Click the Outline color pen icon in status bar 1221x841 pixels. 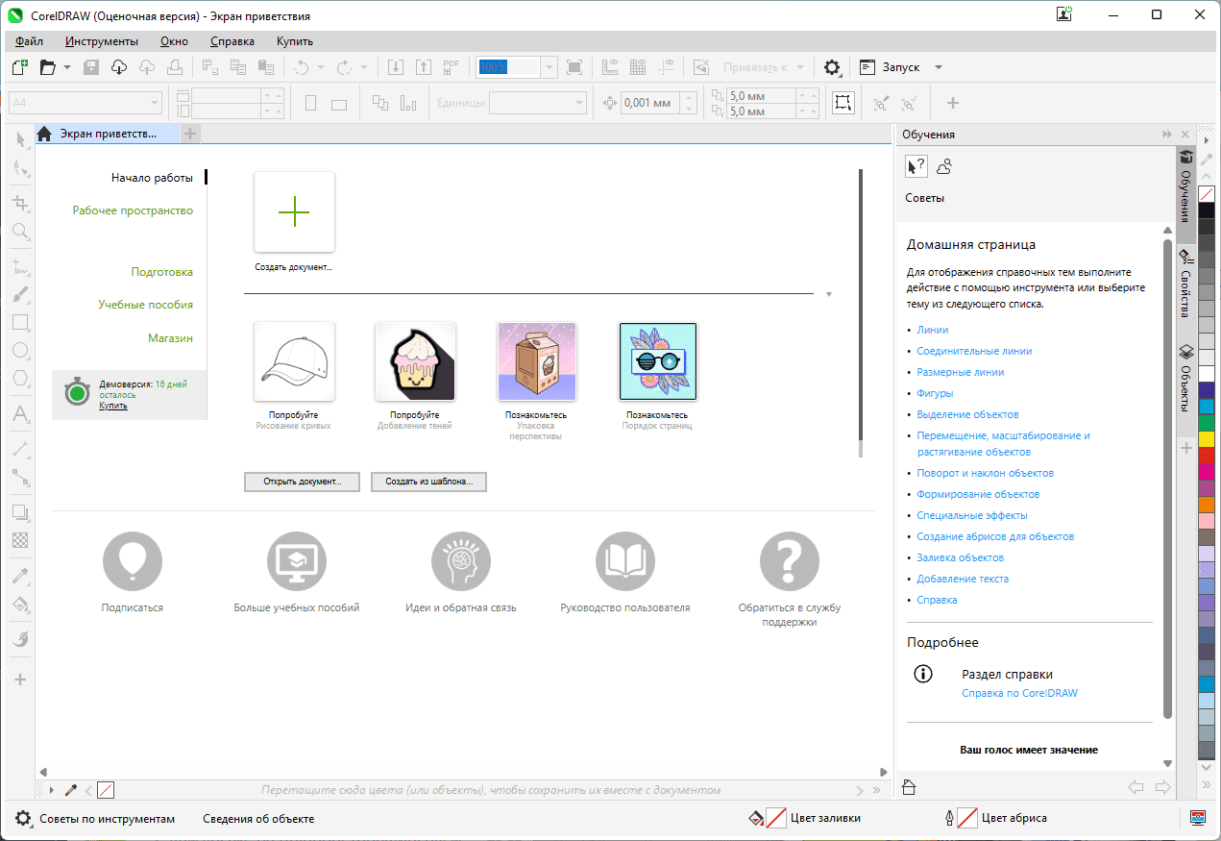click(949, 819)
